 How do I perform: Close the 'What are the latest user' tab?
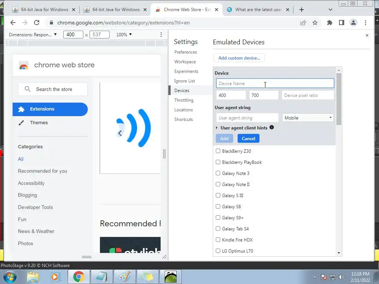pos(287,10)
